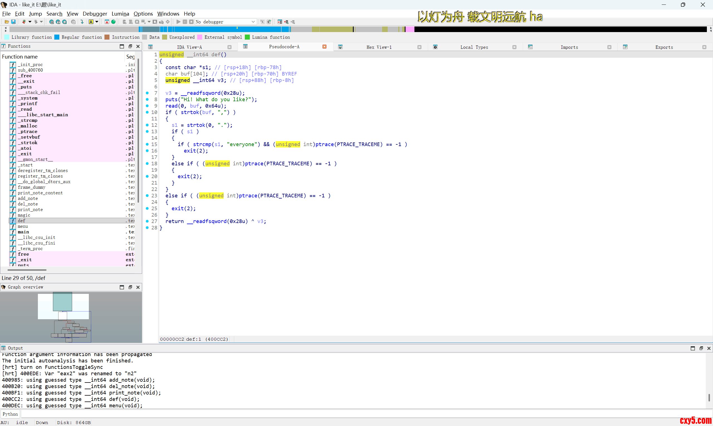713x426 pixels.
Task: Expand the text search icon dropdown arrow
Action: pyautogui.click(x=97, y=22)
